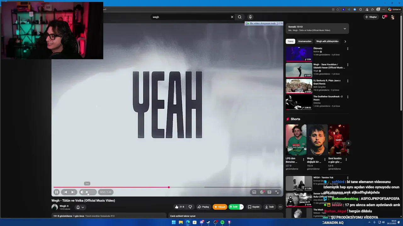The height and width of the screenshot is (226, 403).
Task: Open browser media control icon
Action: [366, 9]
